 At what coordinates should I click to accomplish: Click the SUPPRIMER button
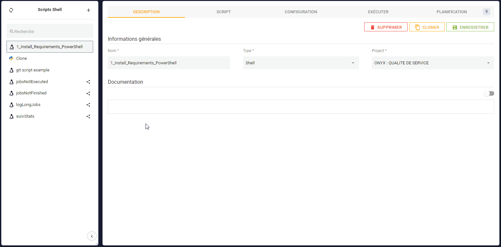click(x=386, y=27)
